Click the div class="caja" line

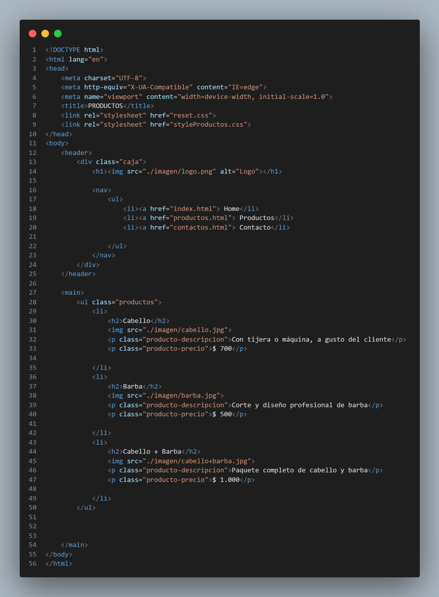coord(111,162)
